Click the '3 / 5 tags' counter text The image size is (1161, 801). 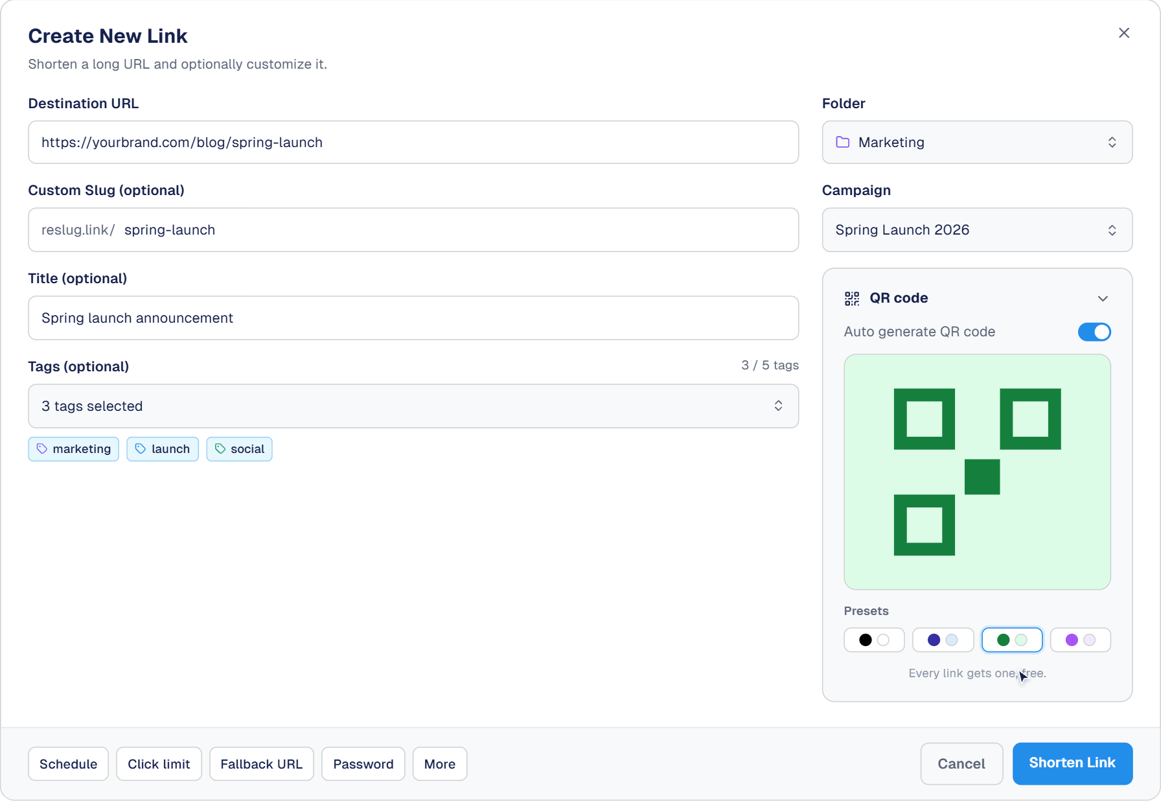(x=770, y=365)
